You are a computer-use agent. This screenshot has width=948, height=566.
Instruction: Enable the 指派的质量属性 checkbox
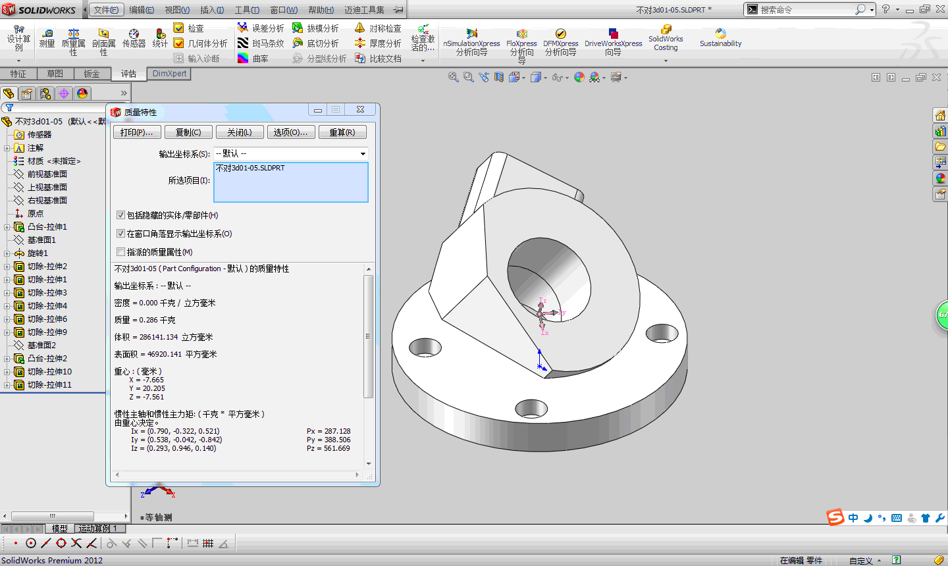(120, 252)
